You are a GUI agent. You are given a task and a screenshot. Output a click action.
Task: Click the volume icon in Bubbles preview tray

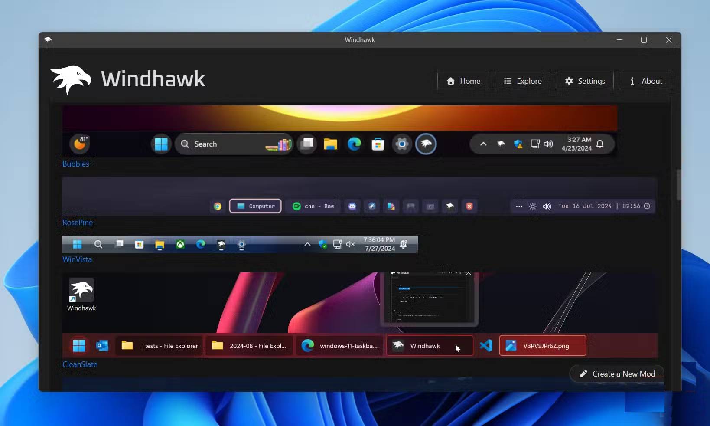click(549, 144)
